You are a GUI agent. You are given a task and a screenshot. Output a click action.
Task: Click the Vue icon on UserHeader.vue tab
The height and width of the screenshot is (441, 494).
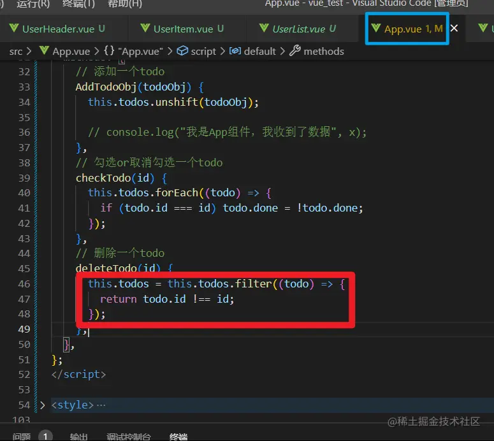(14, 28)
